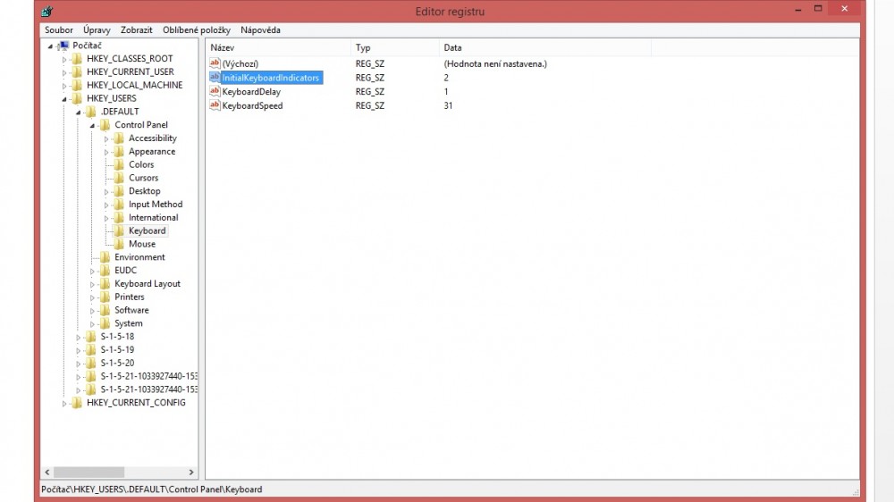The width and height of the screenshot is (894, 502).
Task: Select the Keyboard Layout tree key
Action: [x=148, y=283]
